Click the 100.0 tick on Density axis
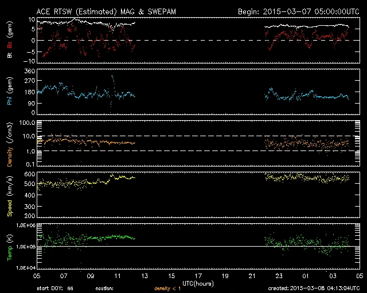This screenshot has width=367, height=293. click(x=28, y=123)
